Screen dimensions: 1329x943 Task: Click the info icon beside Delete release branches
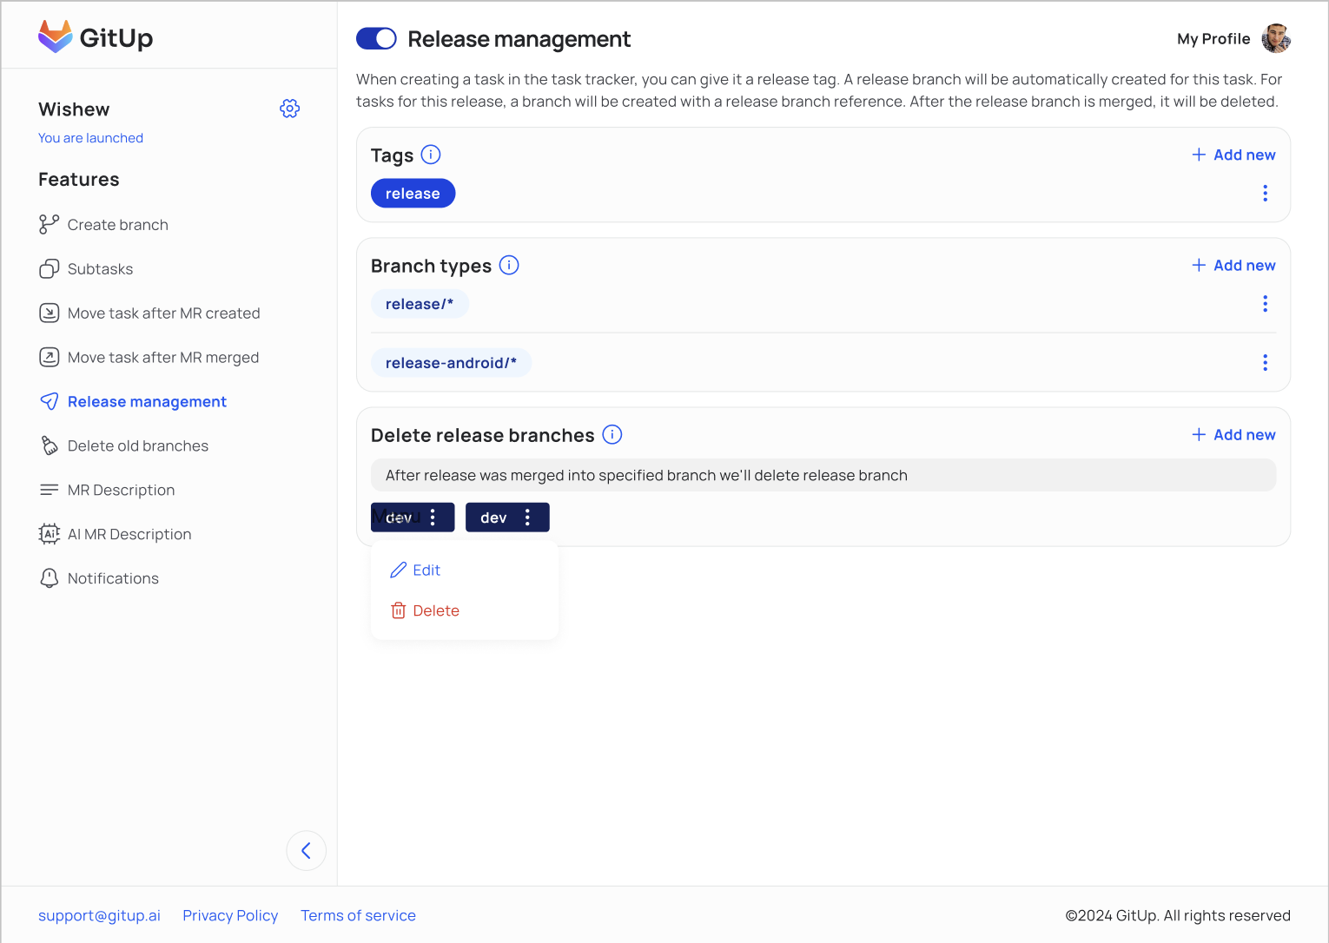[x=612, y=434]
